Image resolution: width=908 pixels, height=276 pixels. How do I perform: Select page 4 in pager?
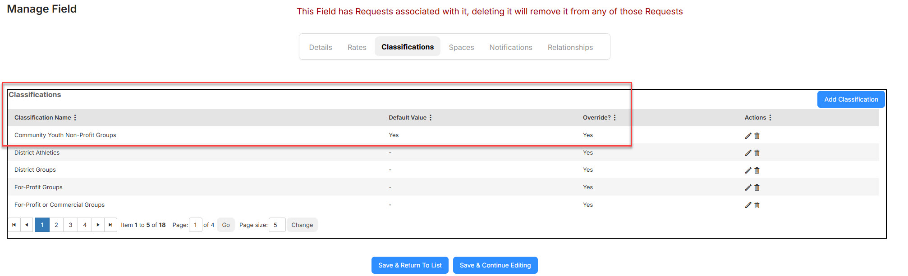85,225
